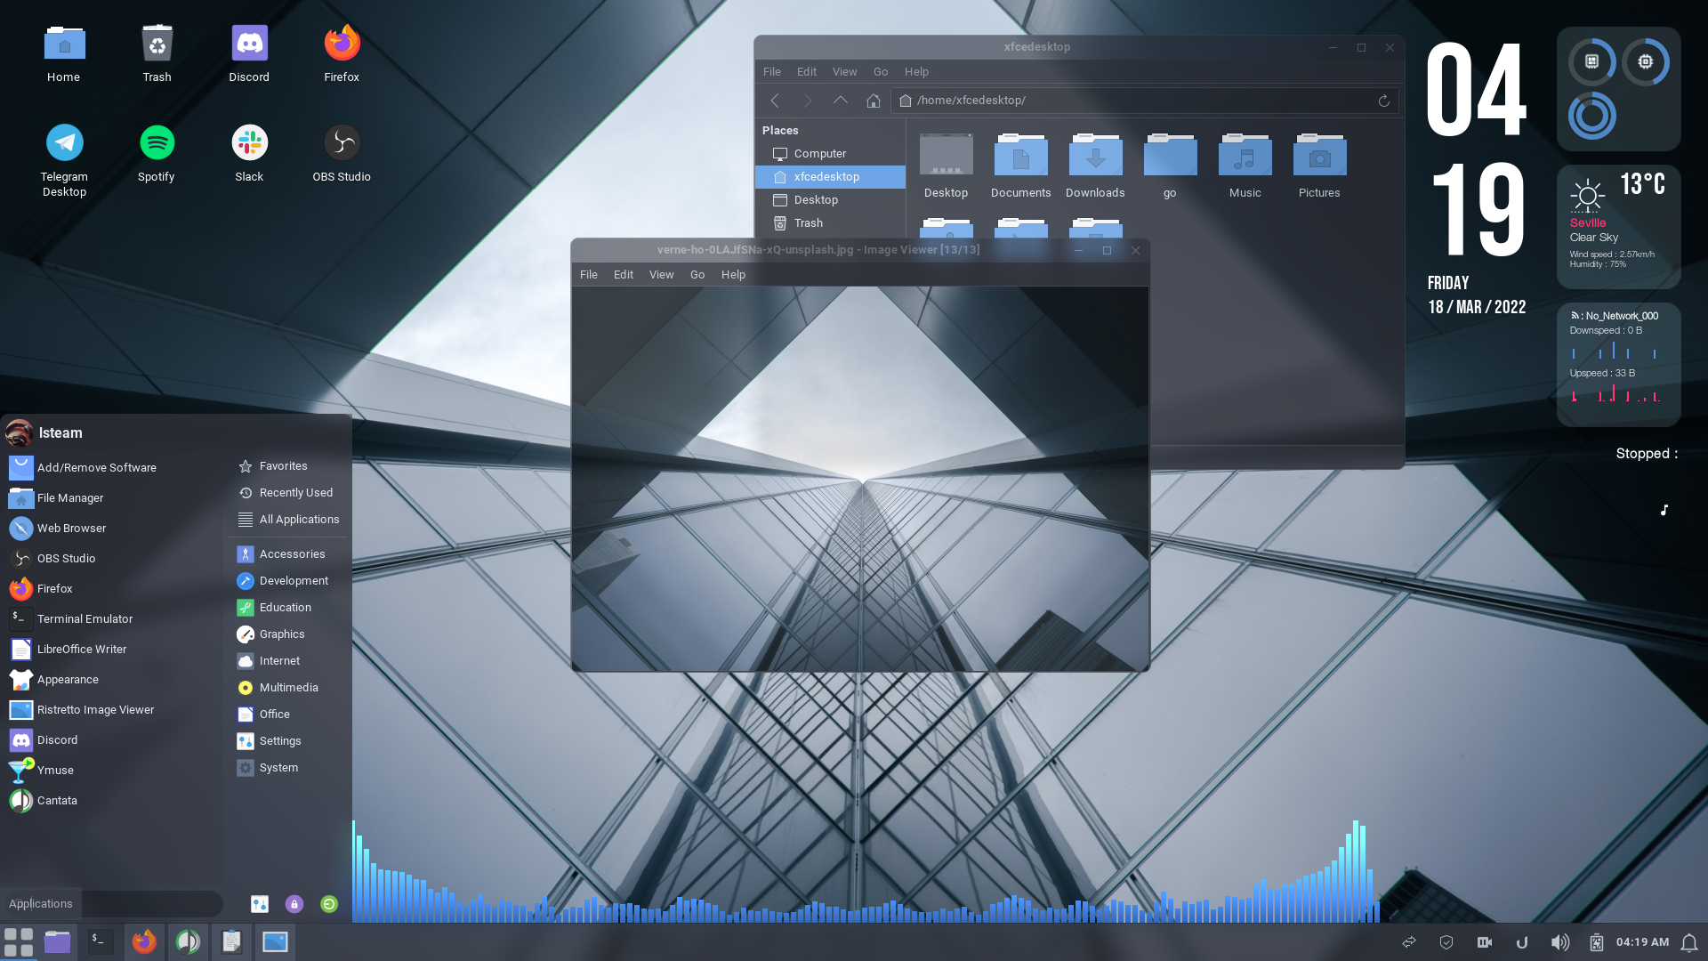Select the Multimedia category in the menu
The height and width of the screenshot is (961, 1708).
[288, 688]
